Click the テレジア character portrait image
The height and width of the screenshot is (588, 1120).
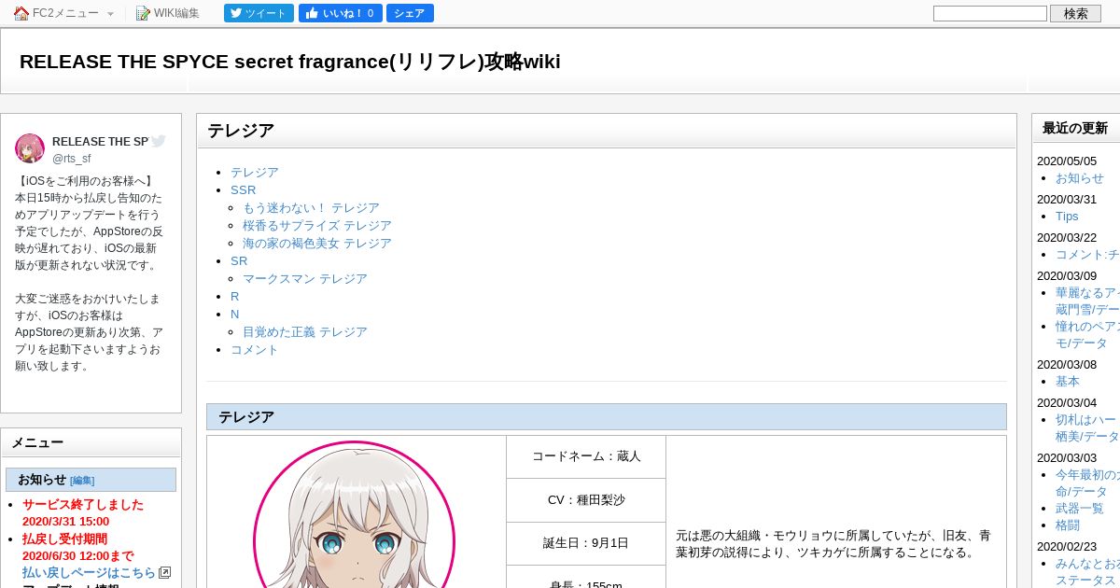click(354, 515)
